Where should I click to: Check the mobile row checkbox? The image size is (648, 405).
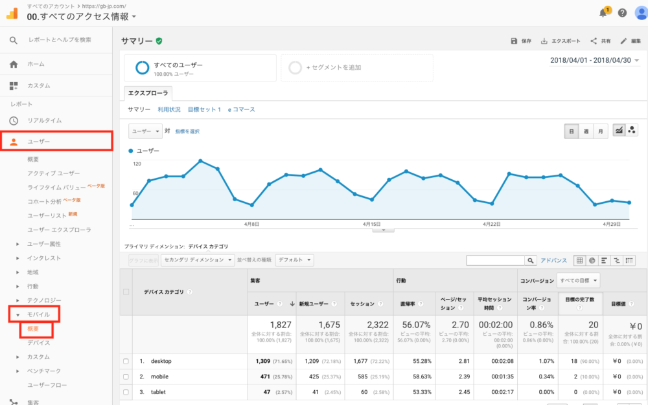[x=126, y=377]
